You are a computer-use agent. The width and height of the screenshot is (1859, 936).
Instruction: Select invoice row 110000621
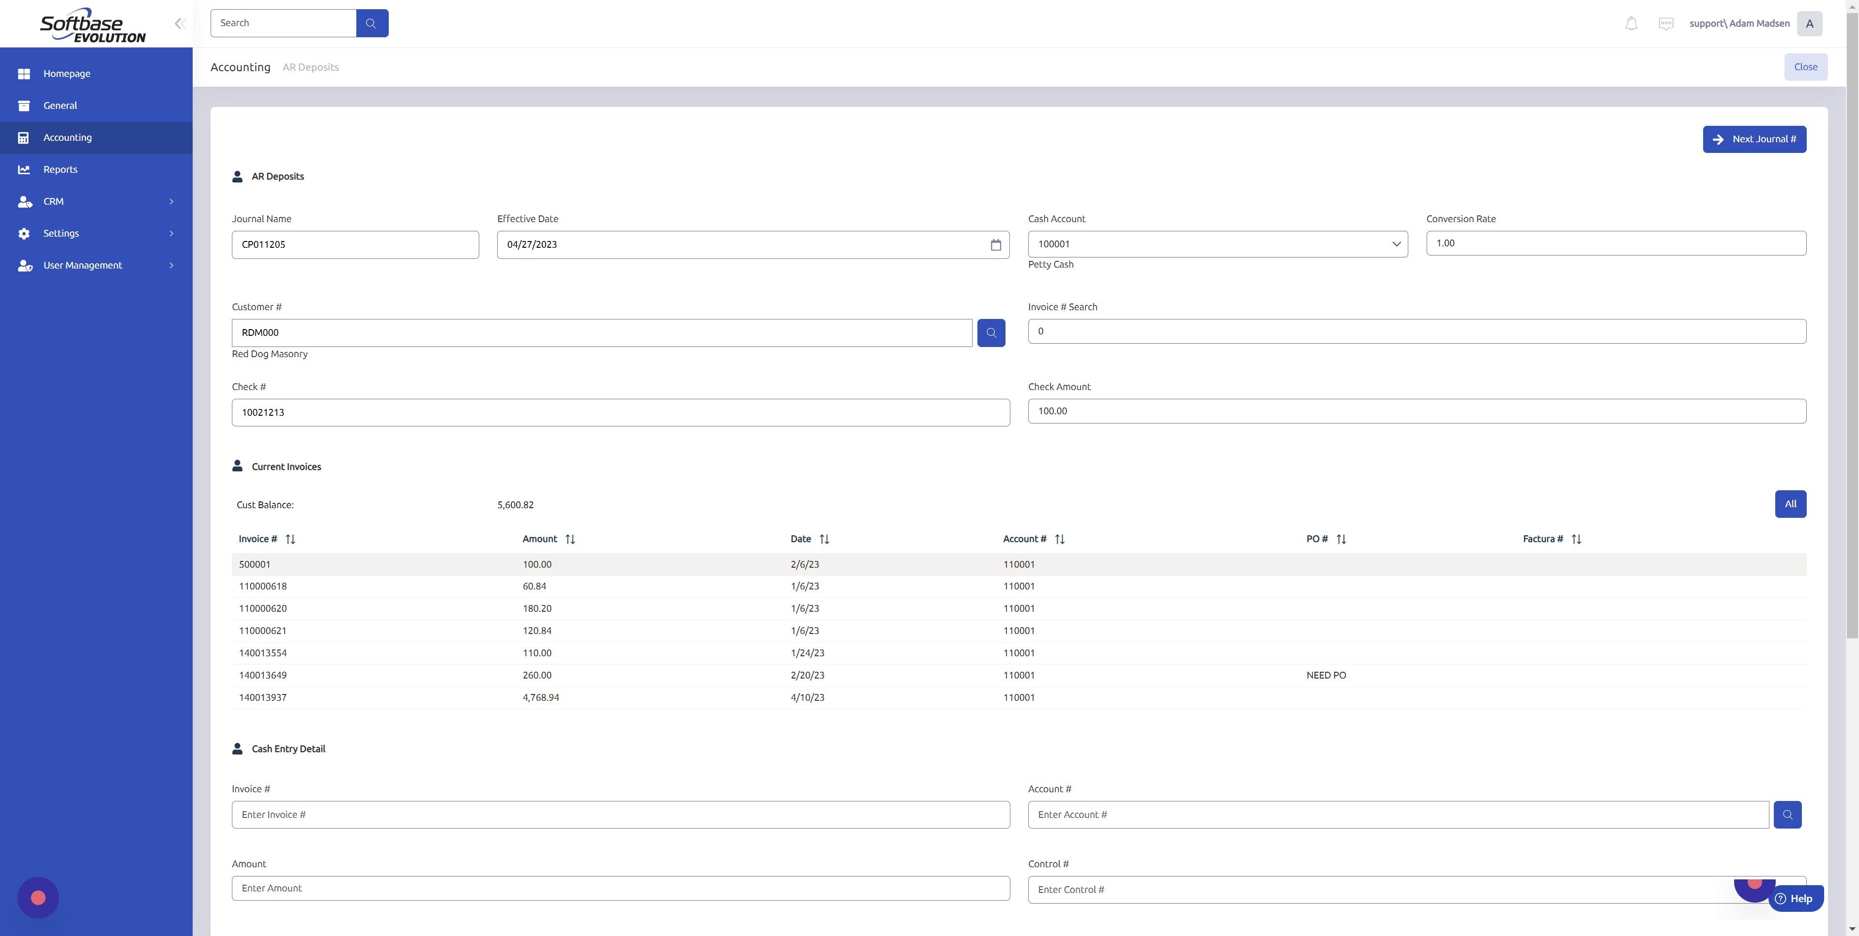click(x=1019, y=631)
